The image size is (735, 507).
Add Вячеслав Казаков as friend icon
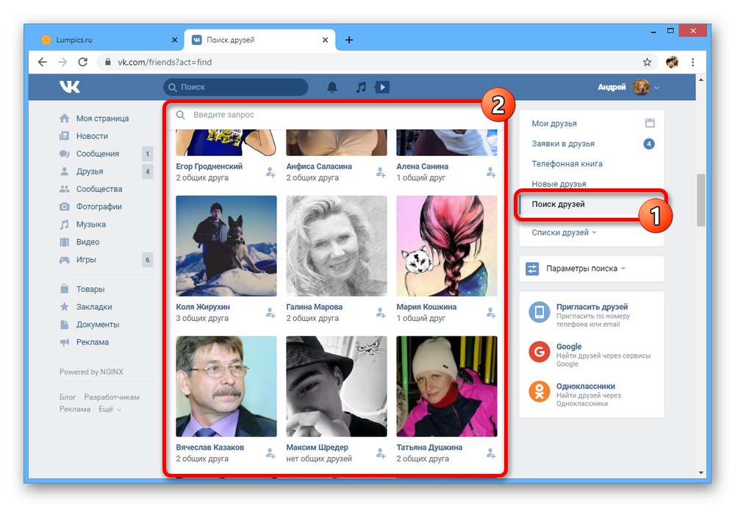click(270, 453)
